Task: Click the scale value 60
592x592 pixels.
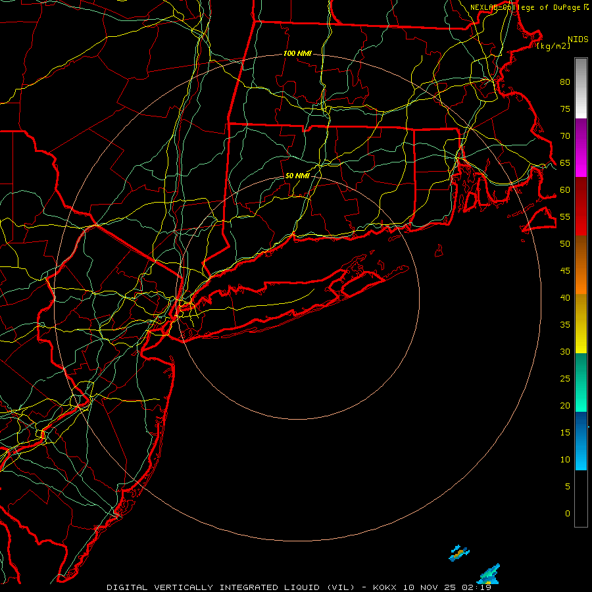Action: (565, 190)
